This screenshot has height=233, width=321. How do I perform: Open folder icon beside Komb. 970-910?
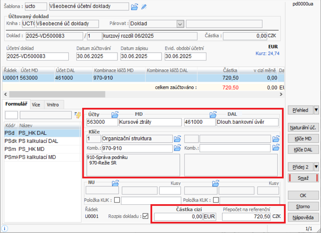(177, 148)
